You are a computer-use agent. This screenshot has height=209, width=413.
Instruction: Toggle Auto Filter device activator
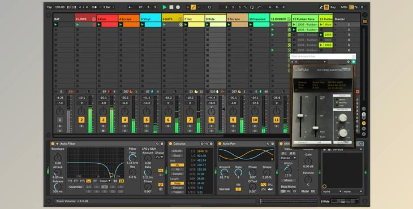tap(53, 144)
